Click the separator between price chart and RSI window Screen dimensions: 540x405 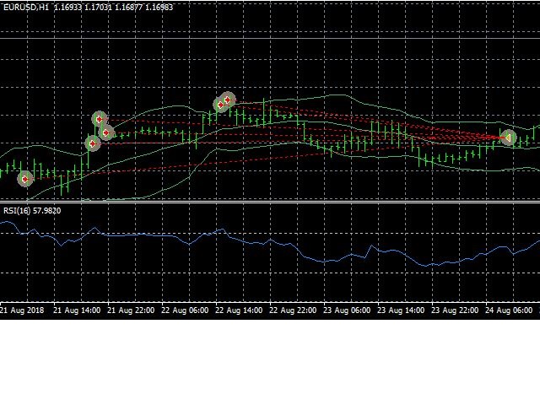point(270,202)
